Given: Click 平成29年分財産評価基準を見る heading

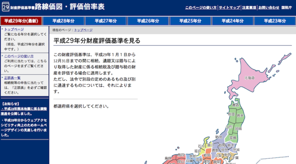Looking at the screenshot, I should 97,41.
